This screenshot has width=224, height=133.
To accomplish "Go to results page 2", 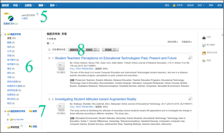I will point(53,43).
